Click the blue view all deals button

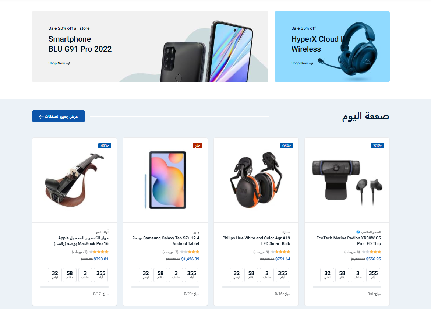59,116
